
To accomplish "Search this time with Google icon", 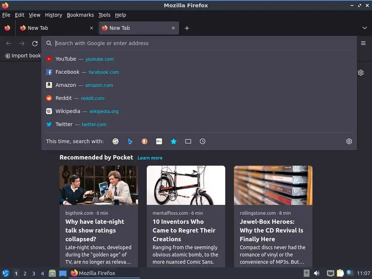I will [x=116, y=141].
